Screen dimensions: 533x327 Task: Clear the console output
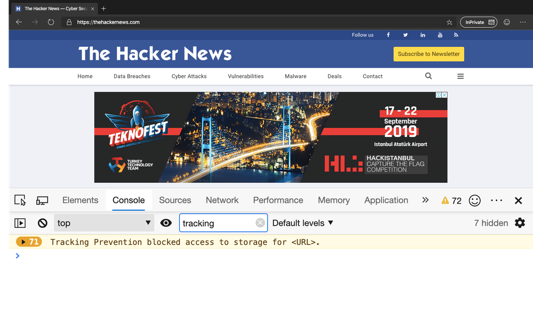coord(43,223)
